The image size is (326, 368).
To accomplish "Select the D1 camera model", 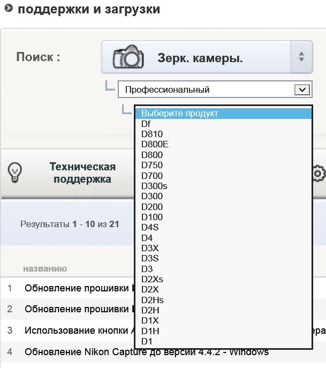I will pyautogui.click(x=224, y=341).
